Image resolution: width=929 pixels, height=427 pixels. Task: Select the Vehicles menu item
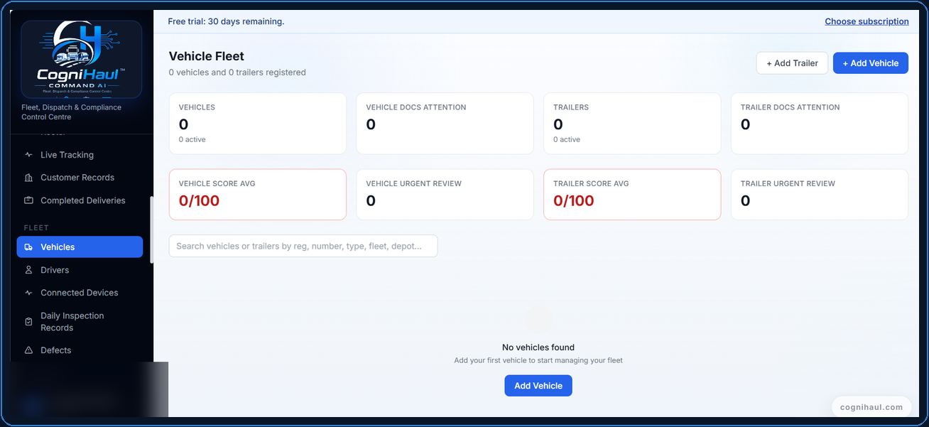(80, 247)
